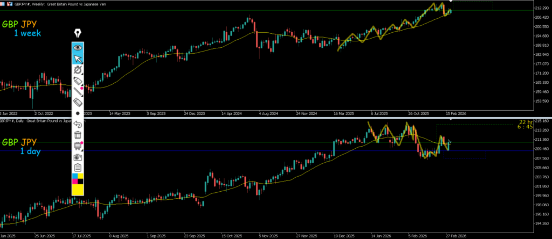This screenshot has height=239, width=552.
Task: Click the white shift triangle on weekly chart
Action: pos(451,2)
